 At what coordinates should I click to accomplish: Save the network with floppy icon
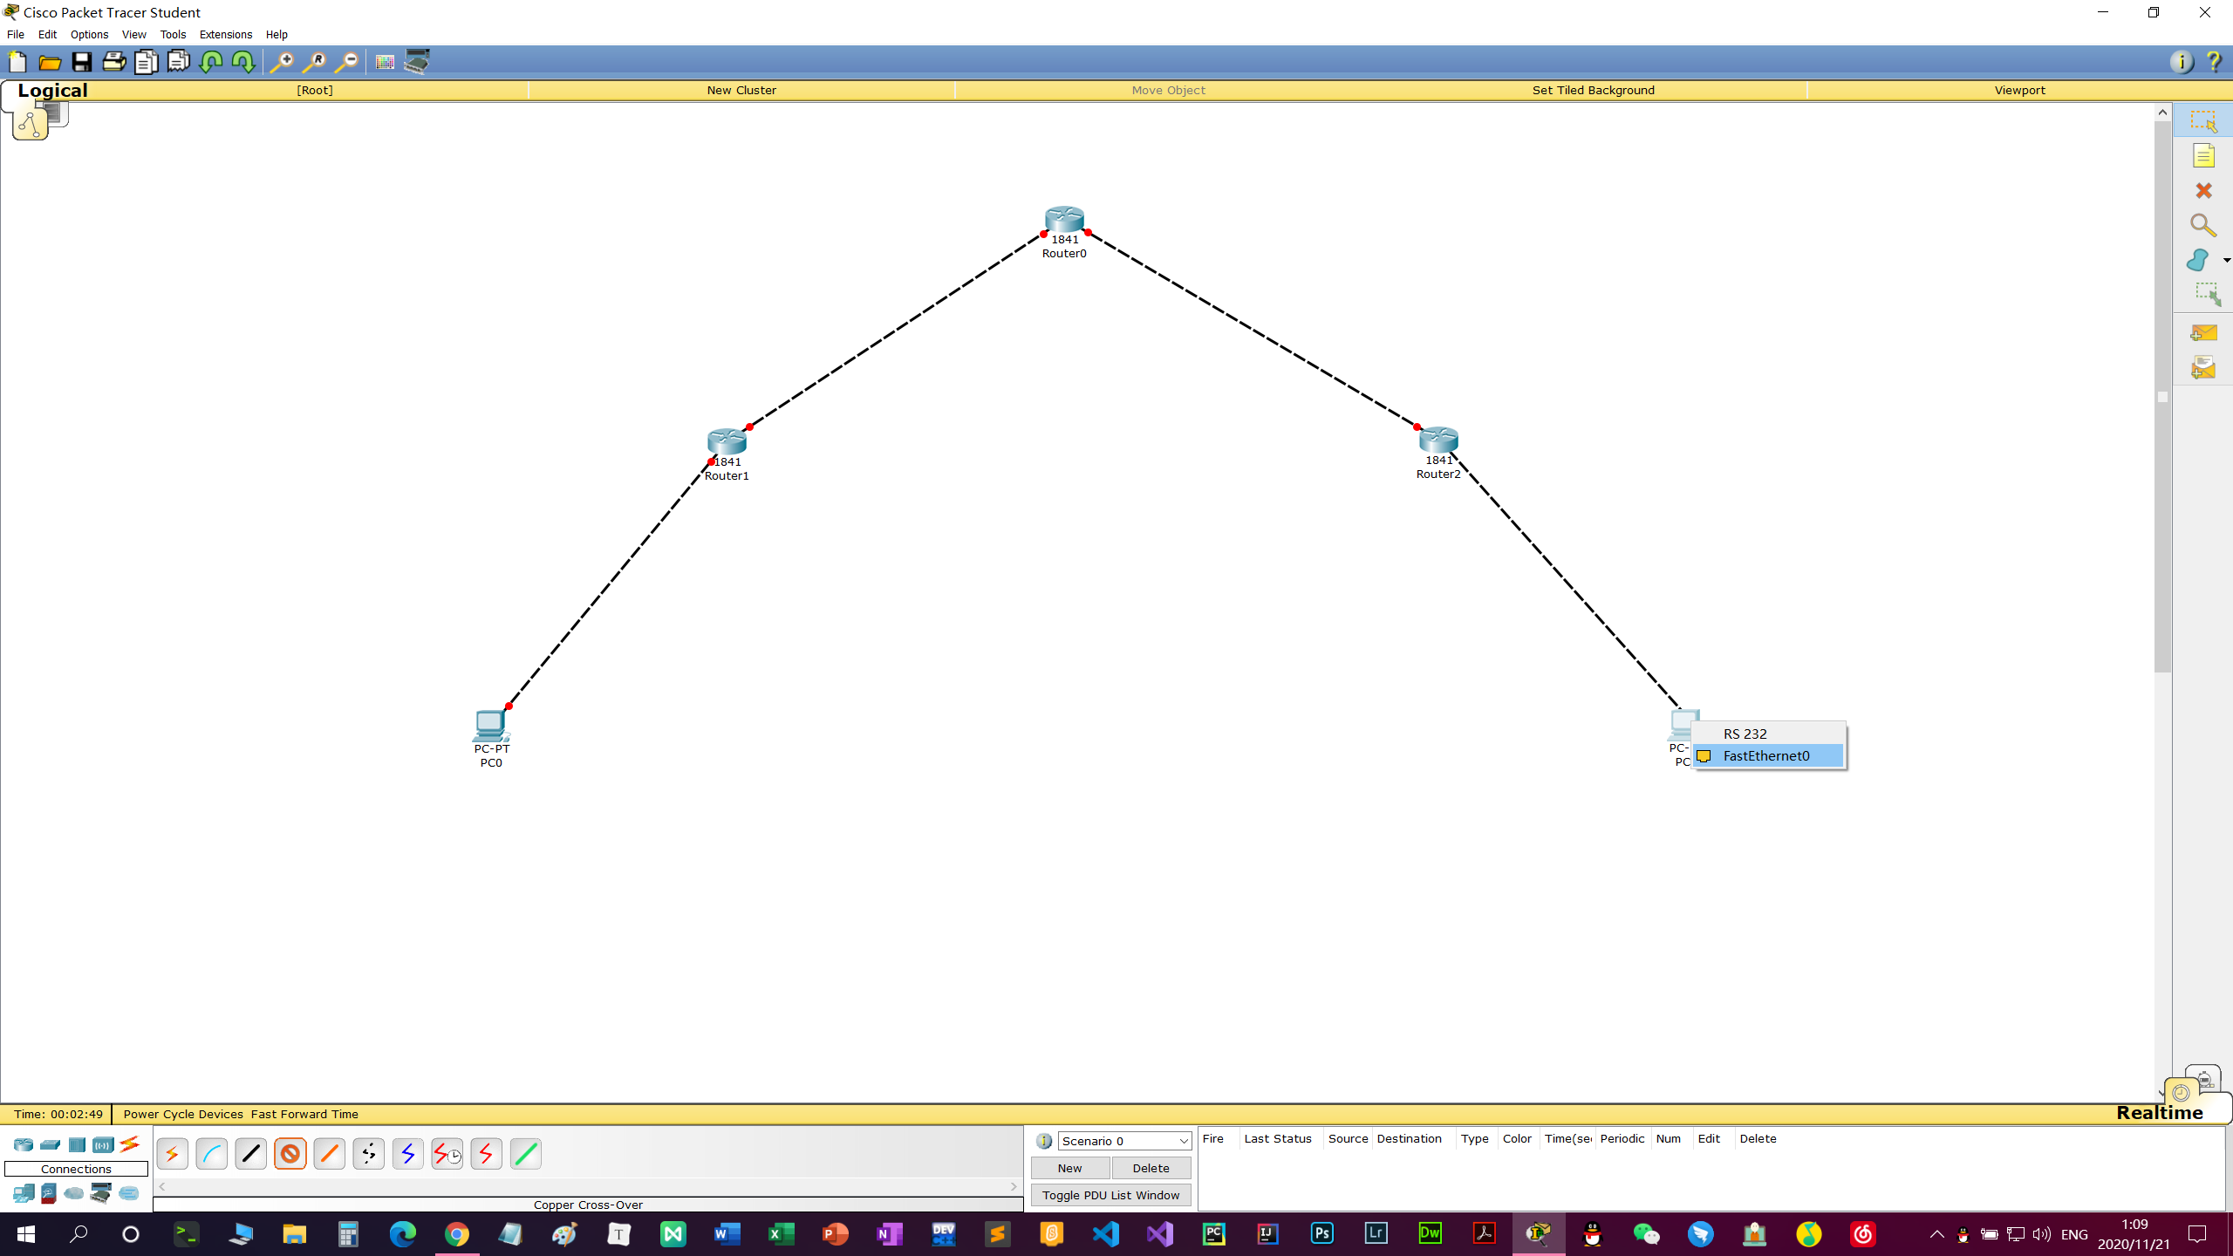click(82, 62)
